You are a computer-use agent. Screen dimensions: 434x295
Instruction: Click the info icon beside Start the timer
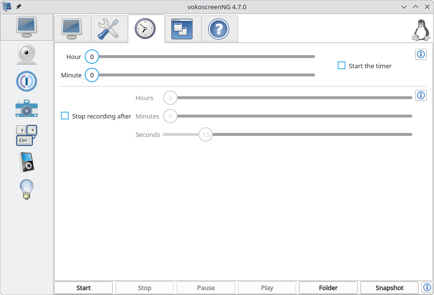click(421, 54)
